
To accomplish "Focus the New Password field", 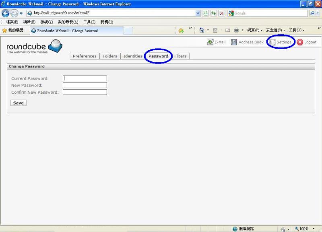I will [x=85, y=85].
